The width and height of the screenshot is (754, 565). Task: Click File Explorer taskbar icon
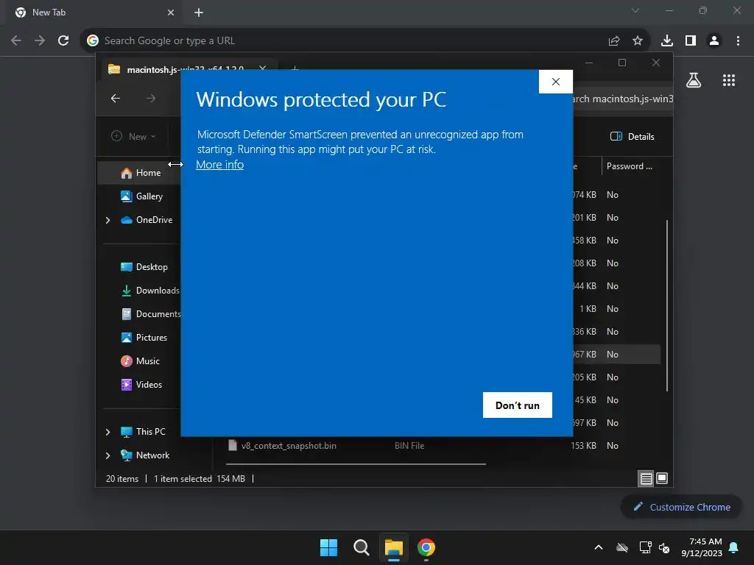coord(394,547)
